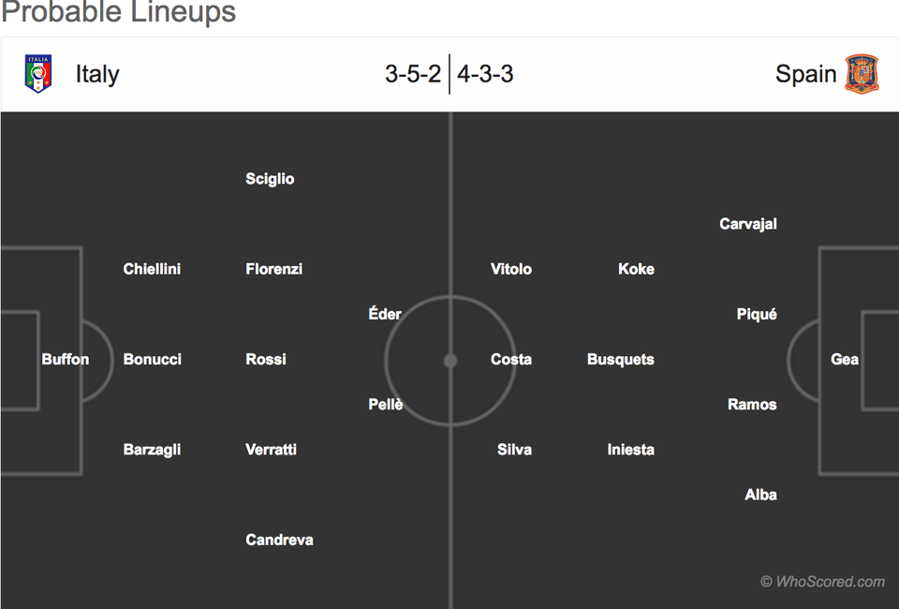
Task: Click the WhoScored.com copyright watermark
Action: (822, 582)
